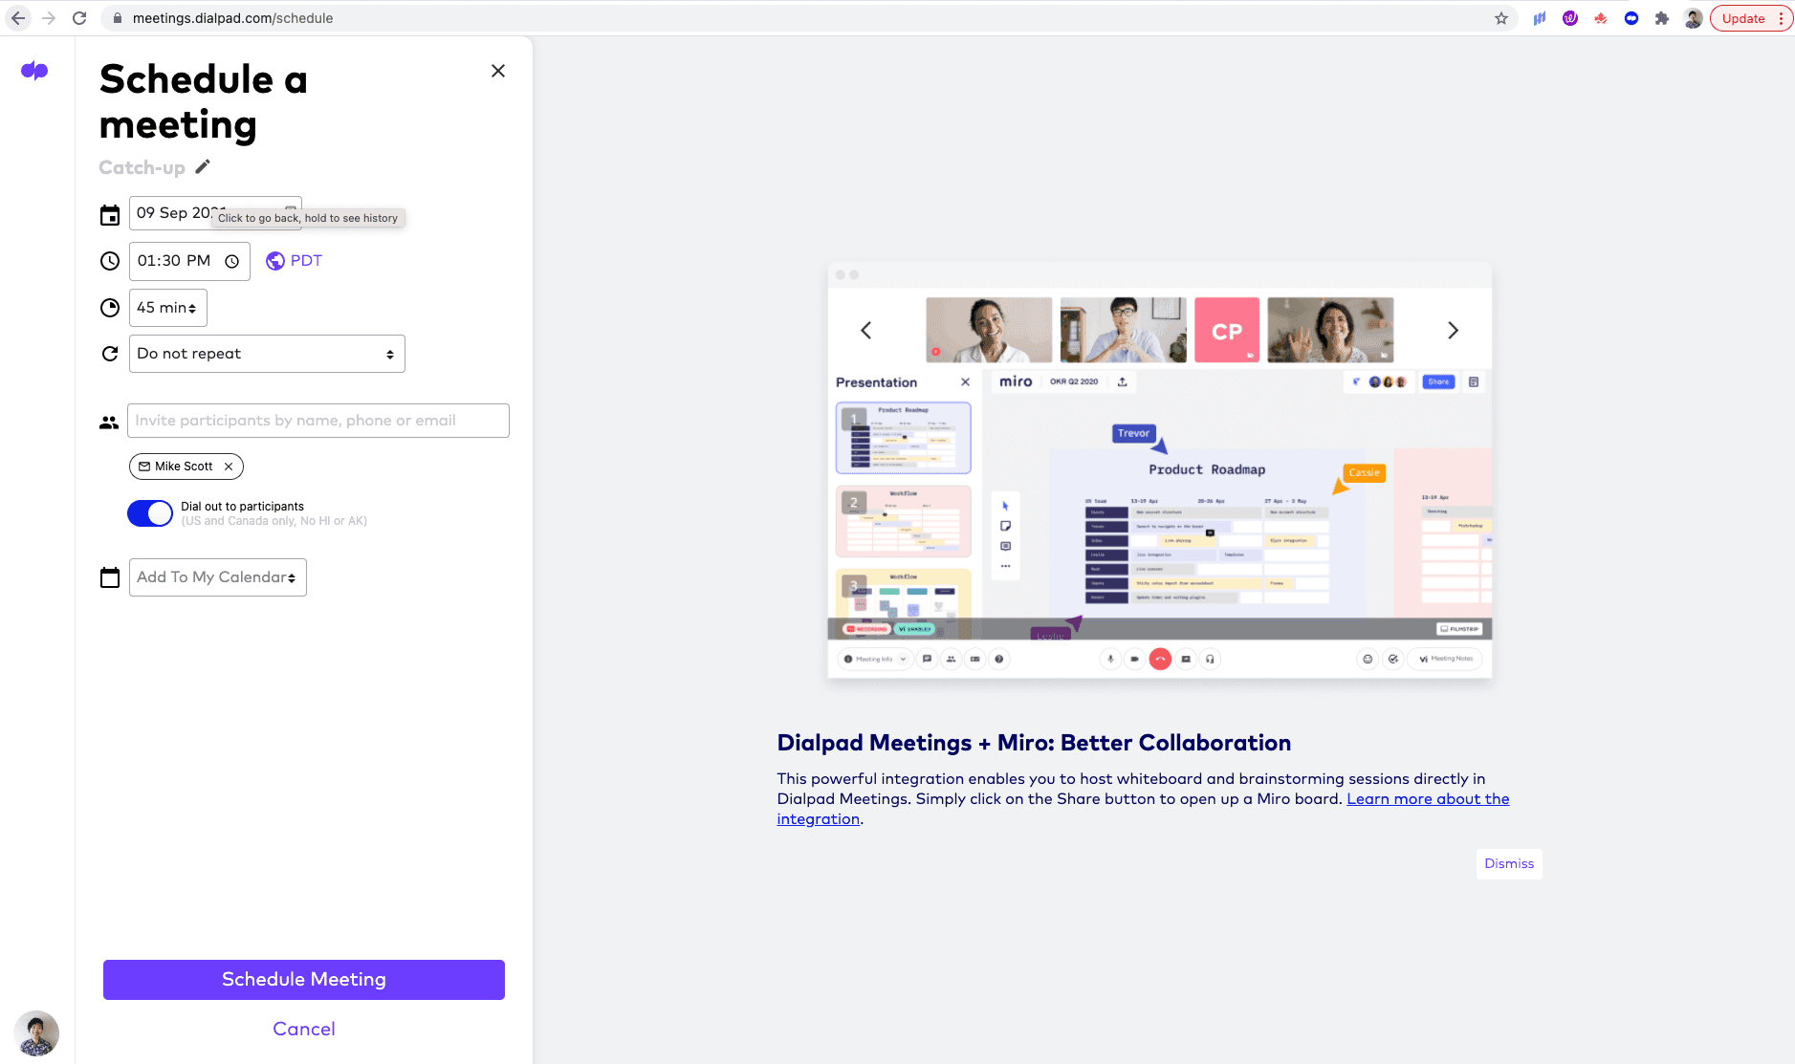Remove Mike Scott from participants
Viewport: 1795px width, 1064px height.
pyautogui.click(x=229, y=467)
